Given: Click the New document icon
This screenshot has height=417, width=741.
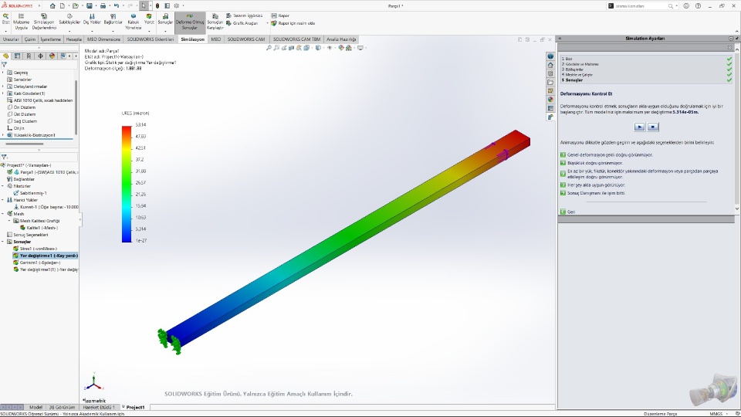Looking at the screenshot, I should tap(63, 5).
